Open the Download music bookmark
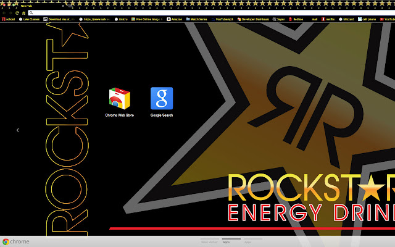 59,19
